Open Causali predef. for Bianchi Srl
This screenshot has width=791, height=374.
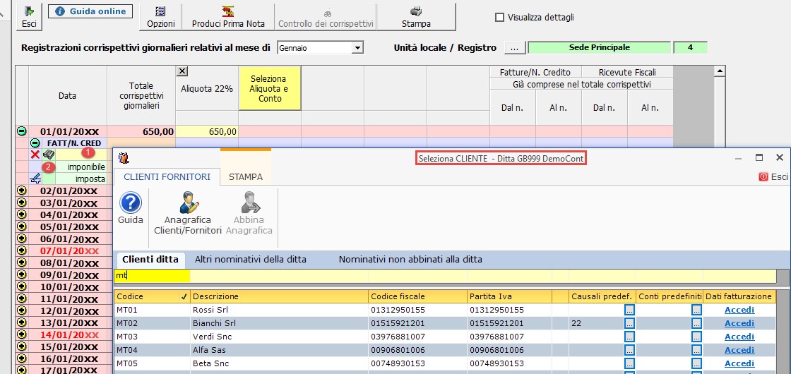629,323
